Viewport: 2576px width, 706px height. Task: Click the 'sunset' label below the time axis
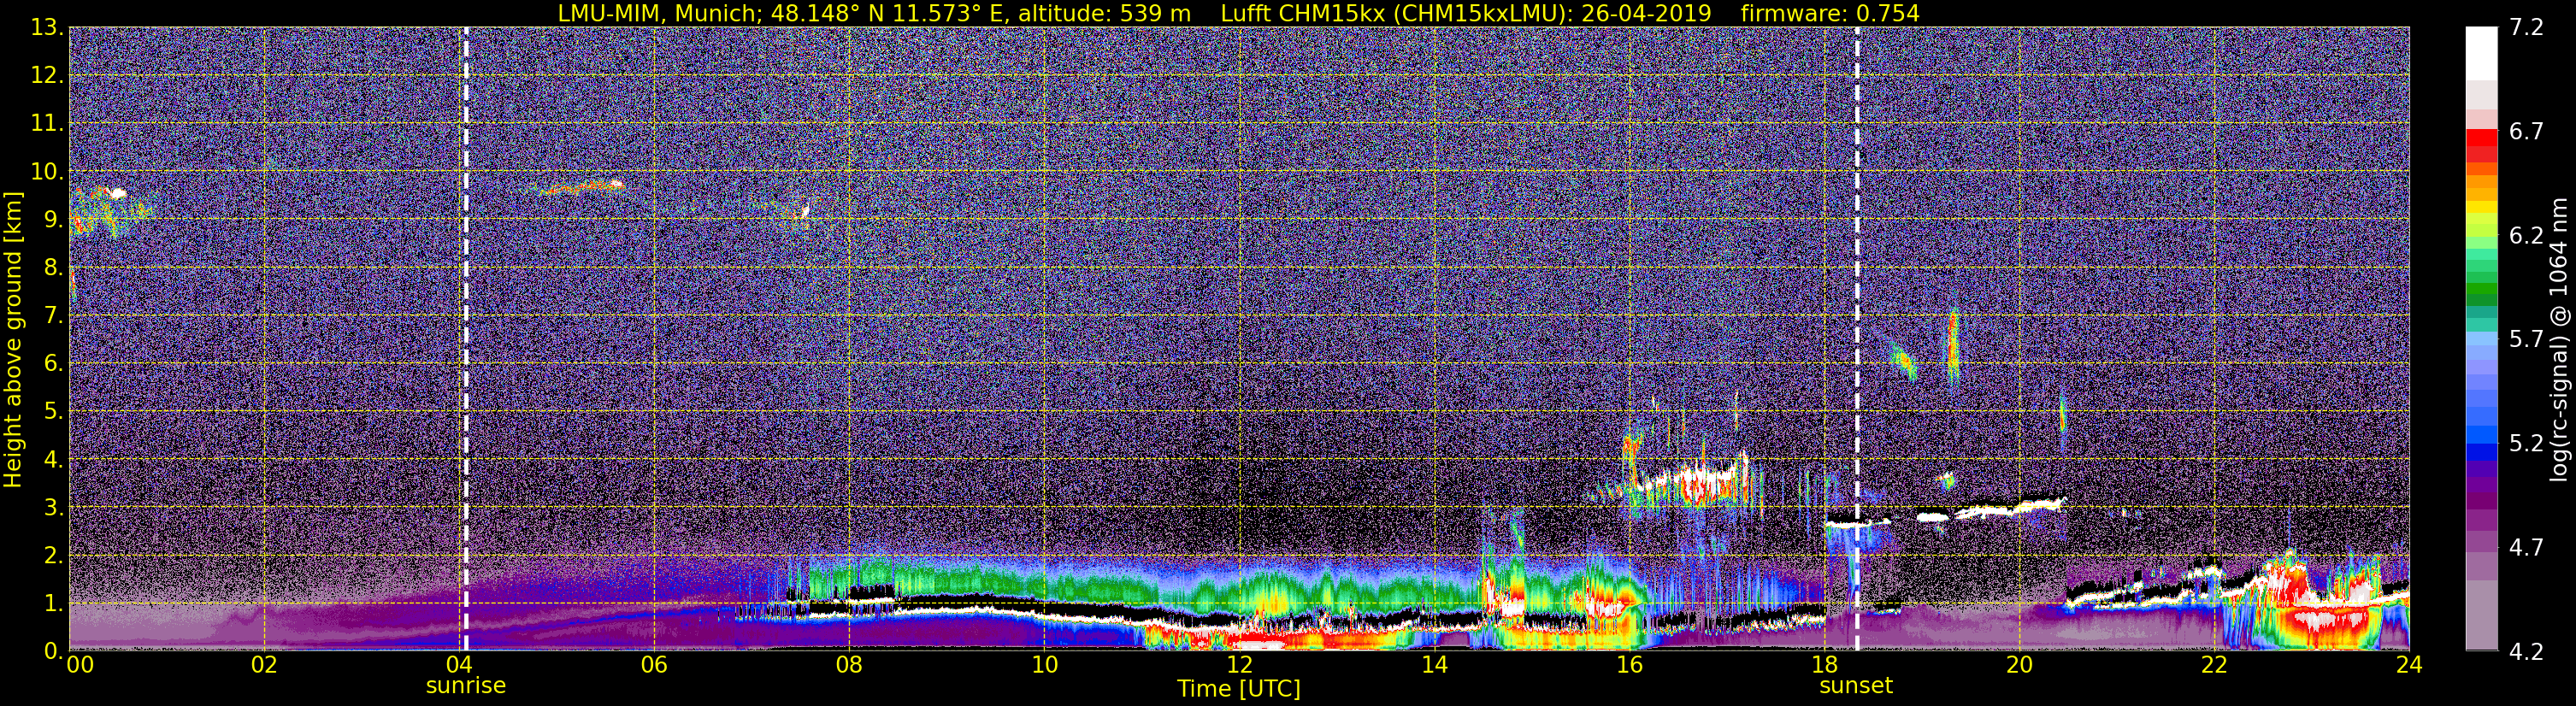(1856, 686)
